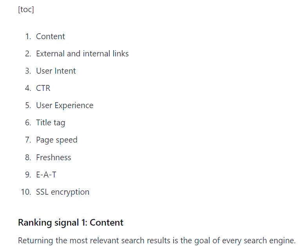
Task: Select the SSL encryption list item
Action: [x=63, y=192]
